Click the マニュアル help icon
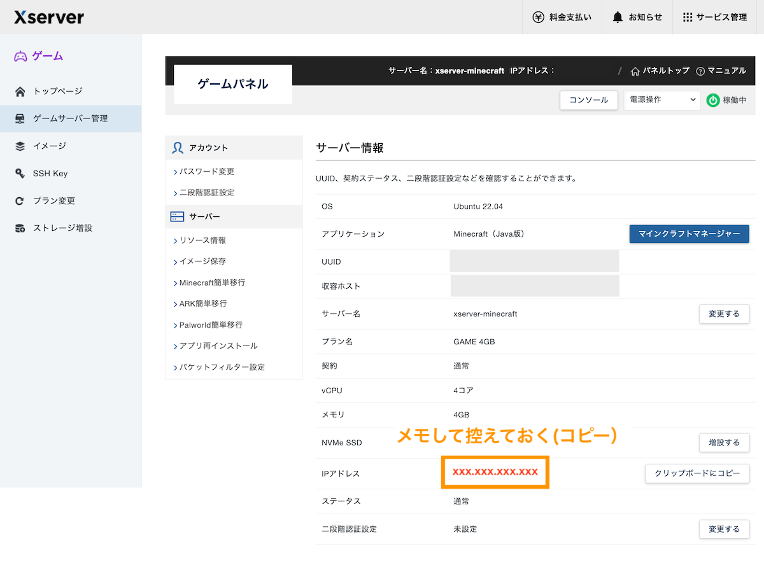 (701, 71)
